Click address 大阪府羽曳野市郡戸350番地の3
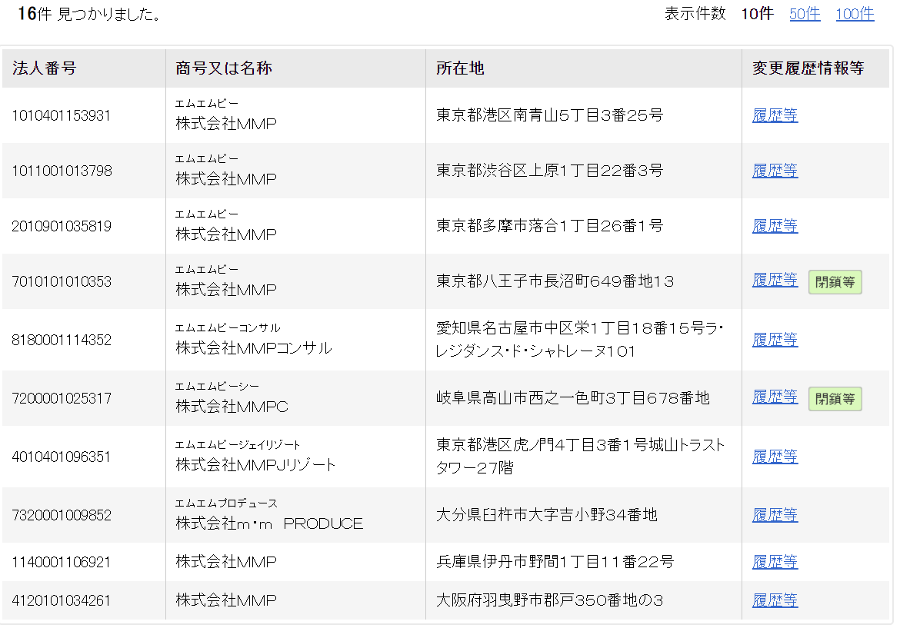The width and height of the screenshot is (900, 628). pyautogui.click(x=549, y=600)
